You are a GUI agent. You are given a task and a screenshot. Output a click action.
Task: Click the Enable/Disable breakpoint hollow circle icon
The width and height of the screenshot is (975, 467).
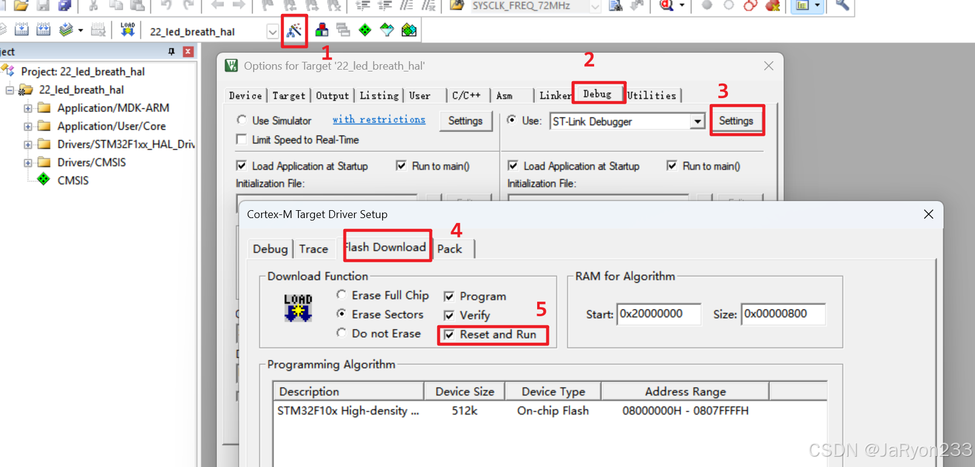tap(729, 5)
